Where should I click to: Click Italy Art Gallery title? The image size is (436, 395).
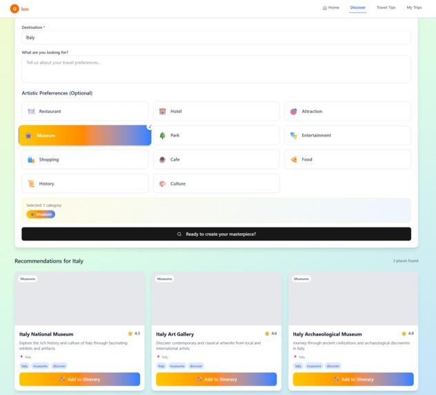coord(175,334)
